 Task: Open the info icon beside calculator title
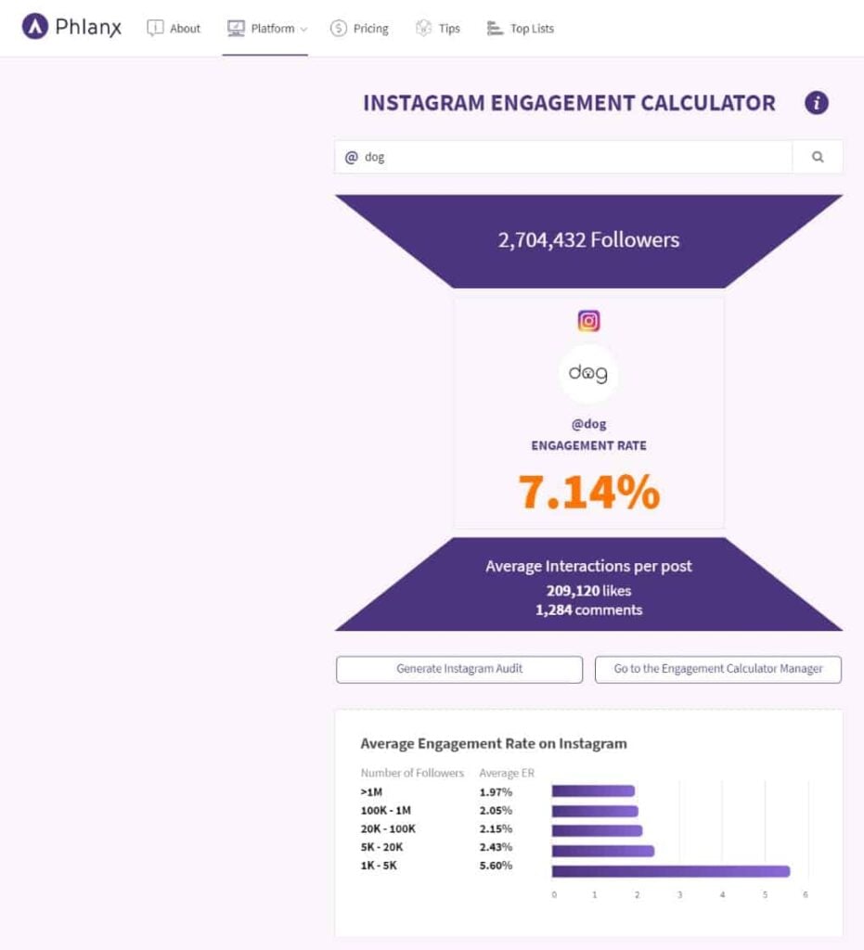pyautogui.click(x=816, y=103)
